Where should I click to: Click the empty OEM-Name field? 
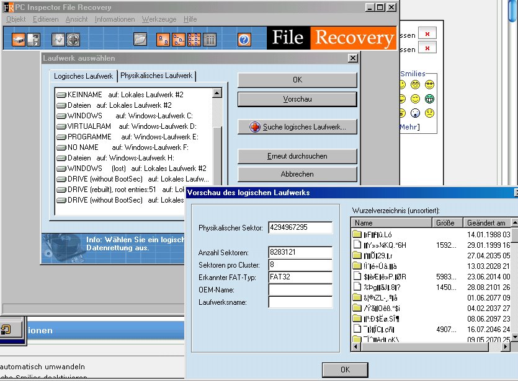click(300, 290)
